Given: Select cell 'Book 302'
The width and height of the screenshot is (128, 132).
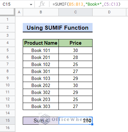Looking at the screenshot, I should (41, 92).
